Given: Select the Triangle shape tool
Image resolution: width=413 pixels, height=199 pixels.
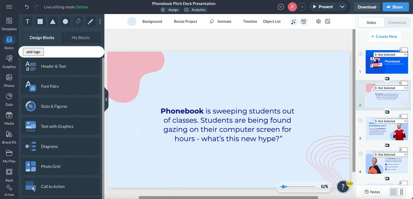Looking at the screenshot, I should pos(53,21).
